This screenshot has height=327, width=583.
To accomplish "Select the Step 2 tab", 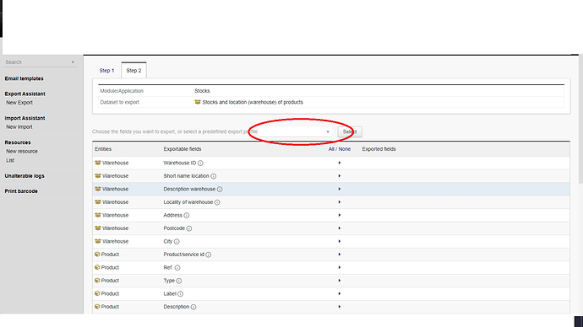I will [133, 71].
